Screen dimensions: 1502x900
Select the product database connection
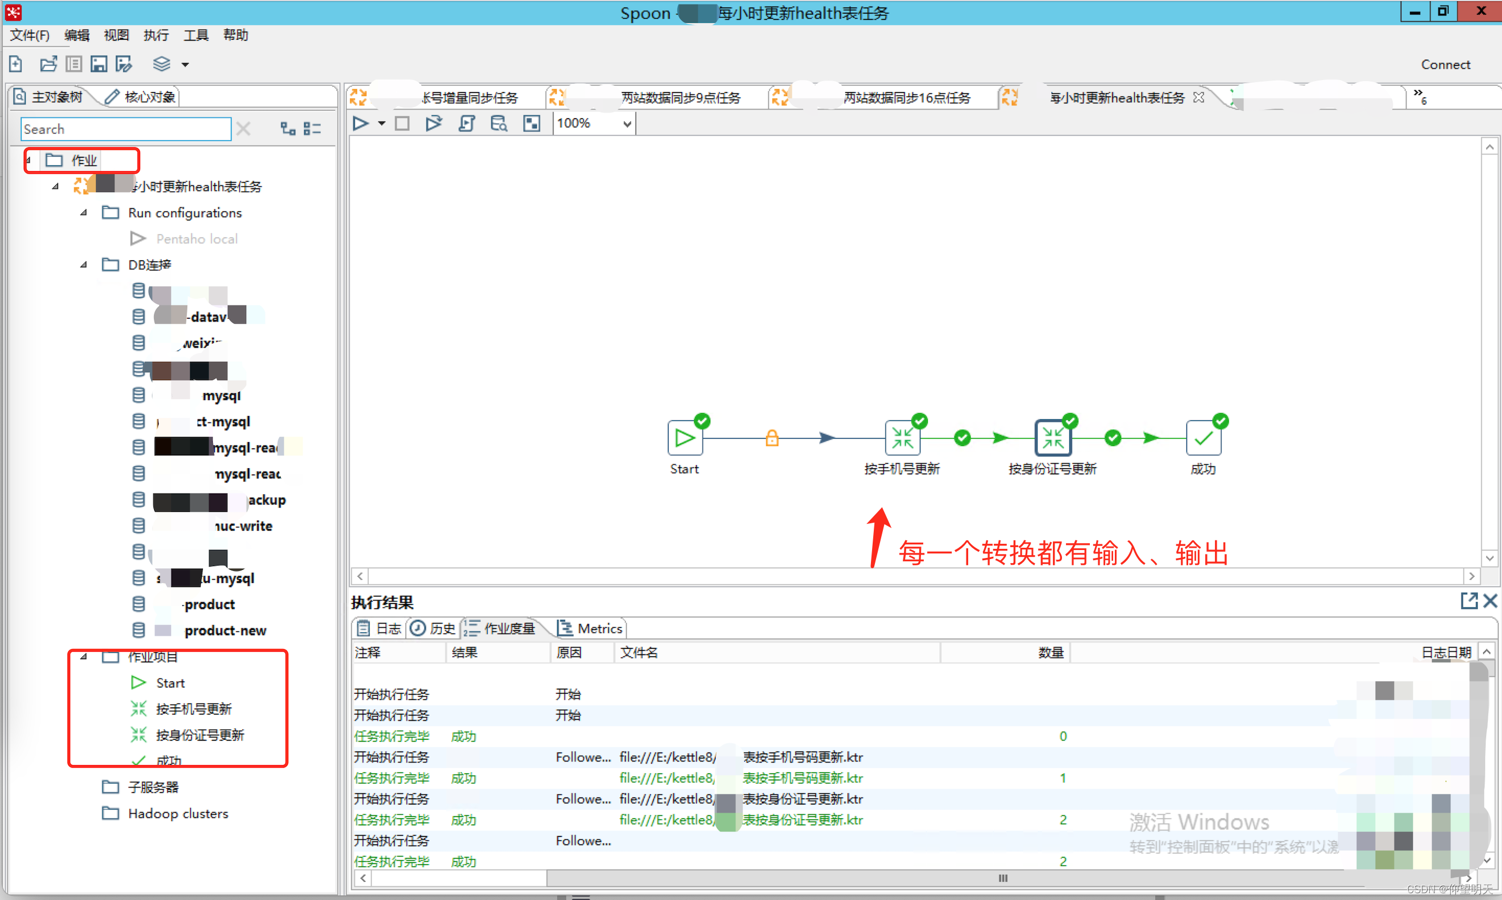pos(209,605)
